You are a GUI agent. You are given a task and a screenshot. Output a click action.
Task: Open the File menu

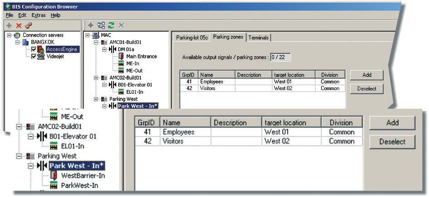pos(9,15)
